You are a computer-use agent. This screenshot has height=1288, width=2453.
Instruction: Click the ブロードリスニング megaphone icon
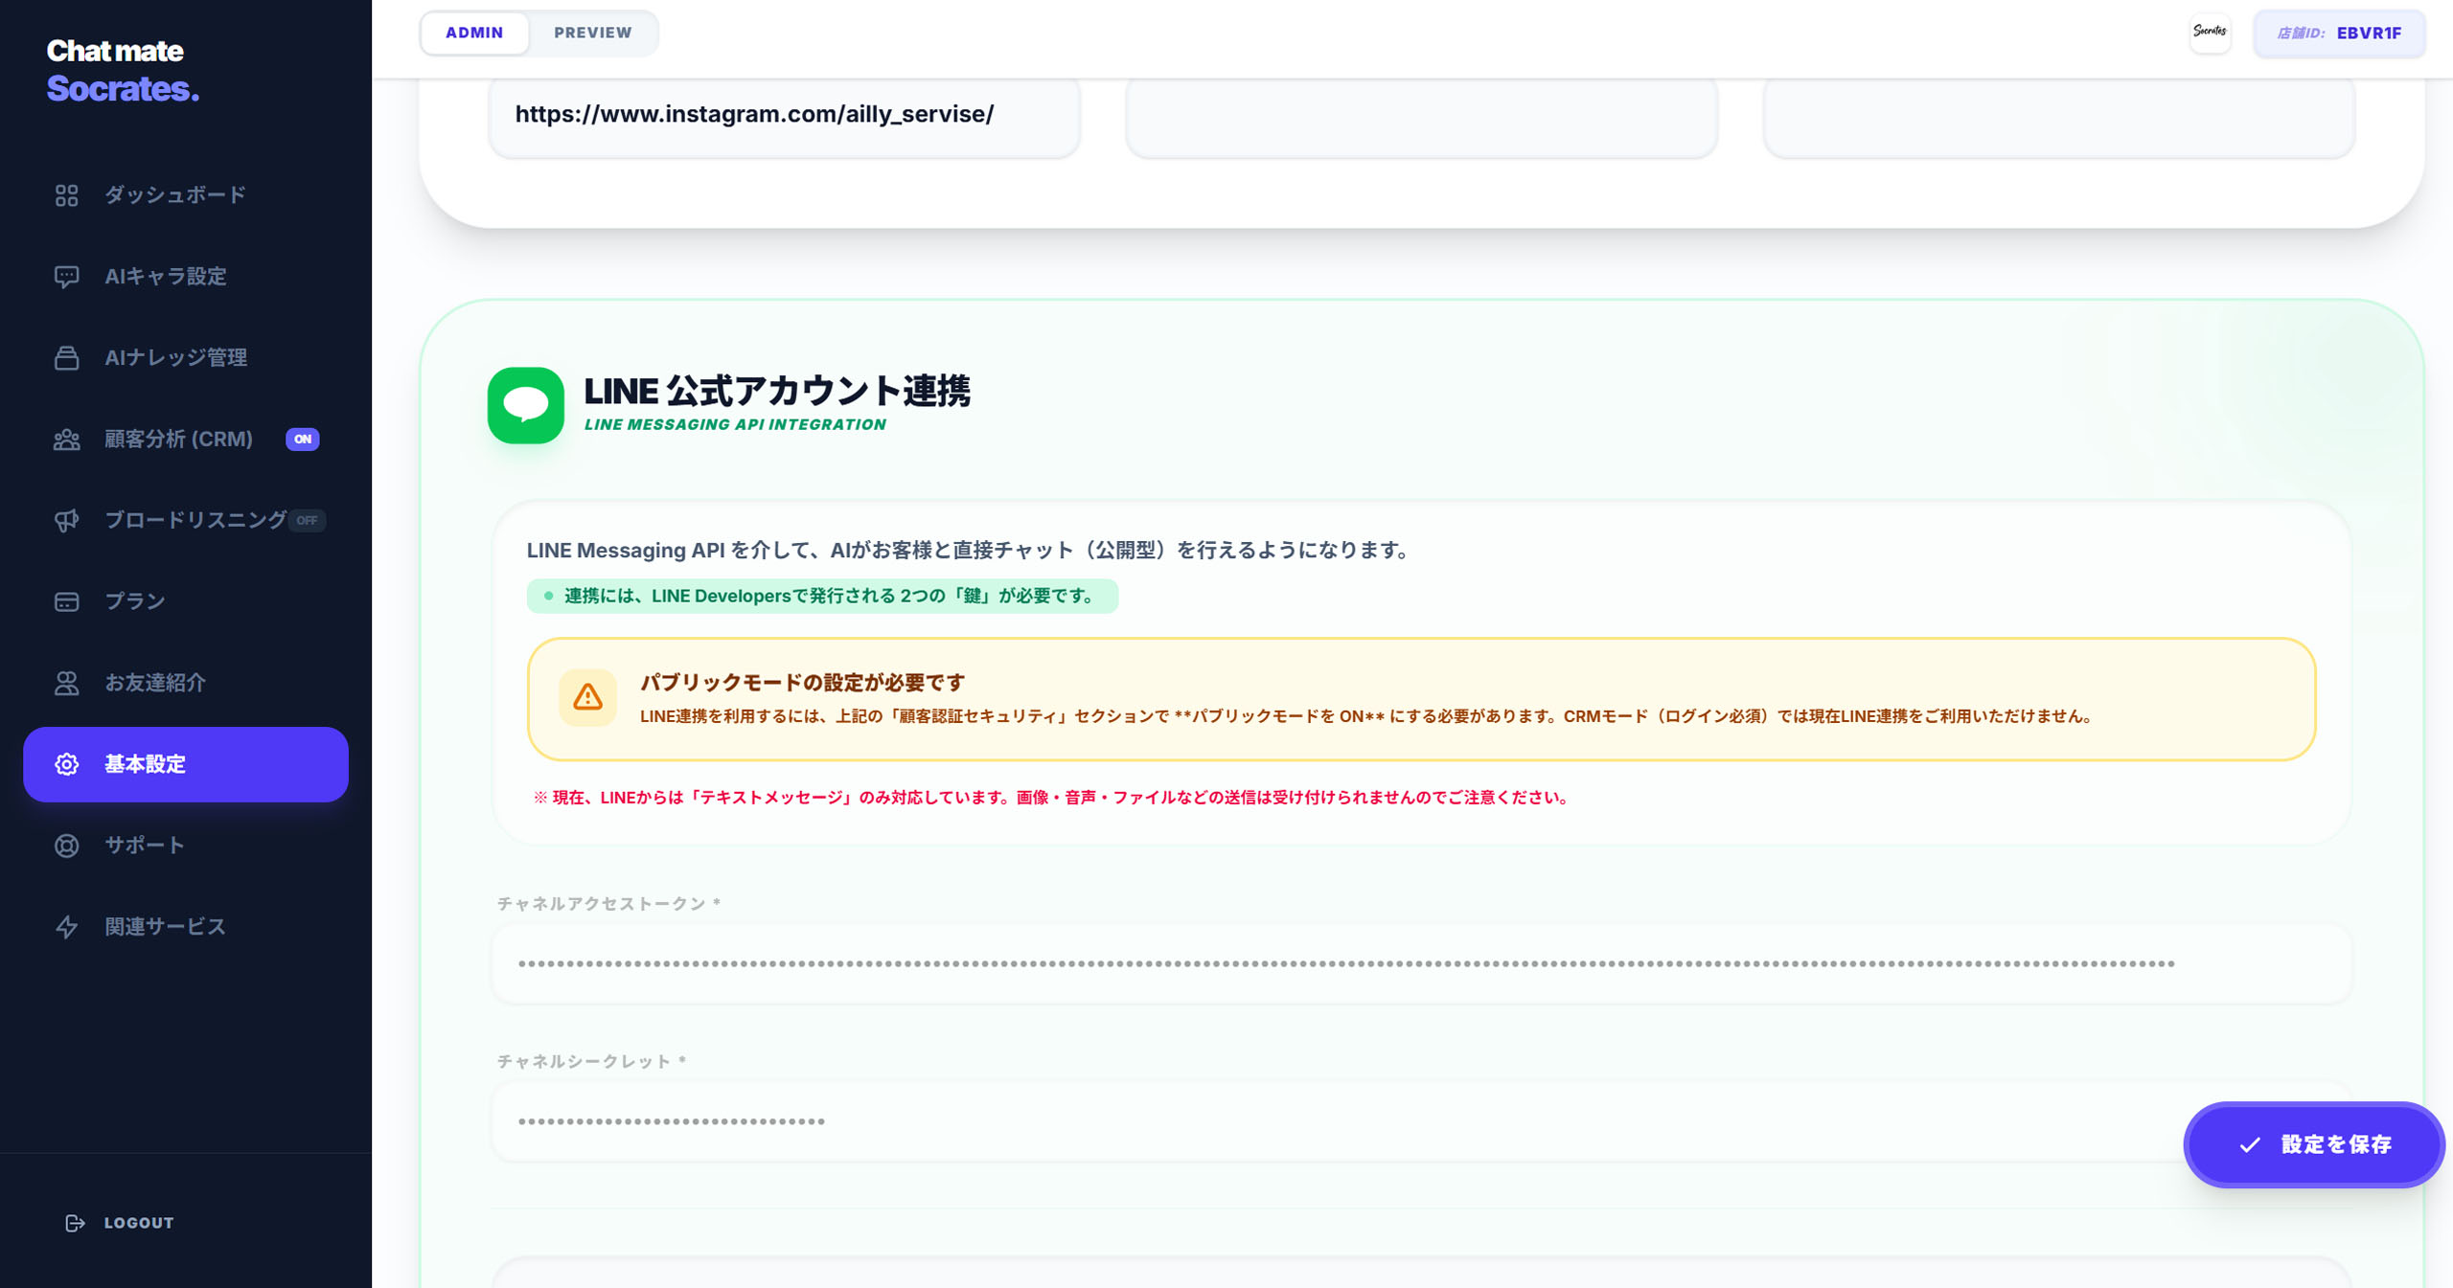point(66,520)
